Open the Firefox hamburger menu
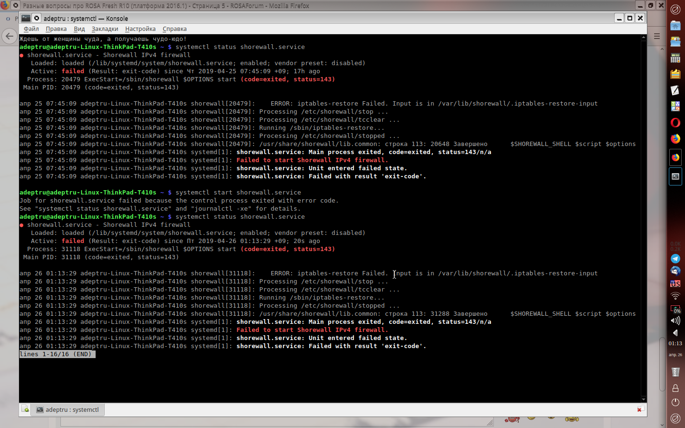Viewport: 685px width, 428px height. click(x=657, y=36)
